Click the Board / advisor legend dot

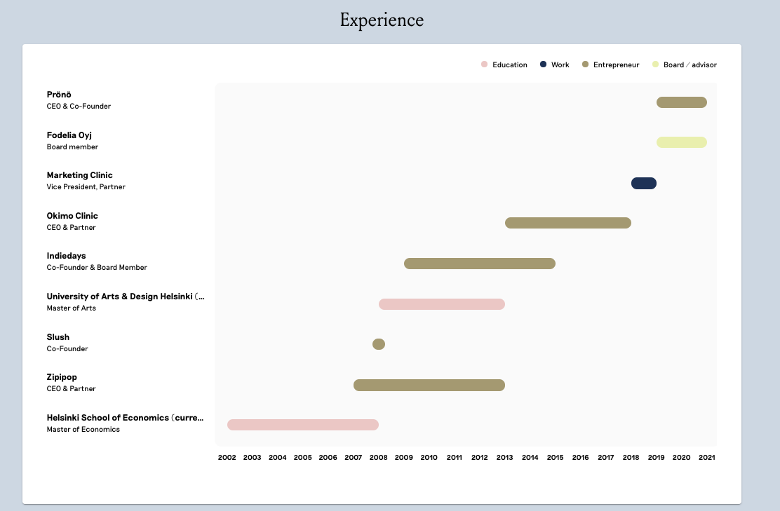[655, 64]
